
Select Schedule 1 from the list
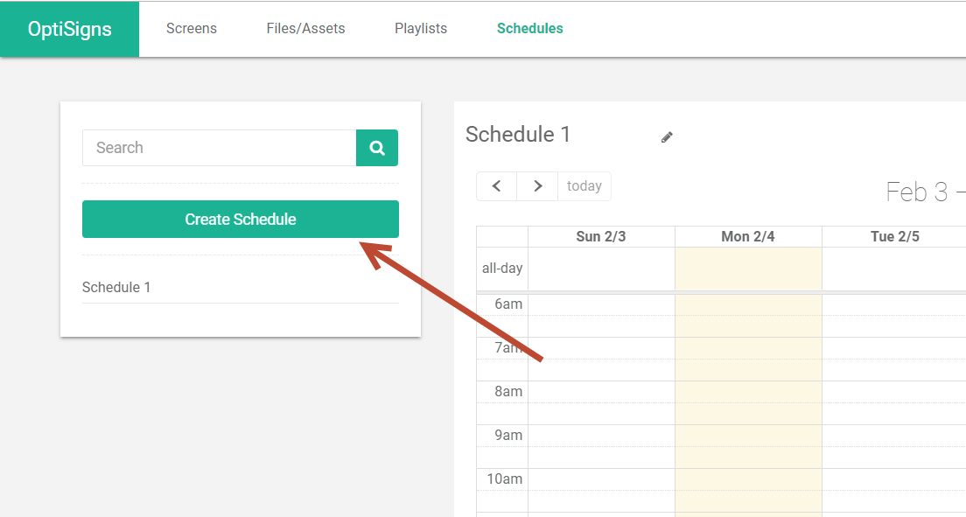click(x=116, y=287)
